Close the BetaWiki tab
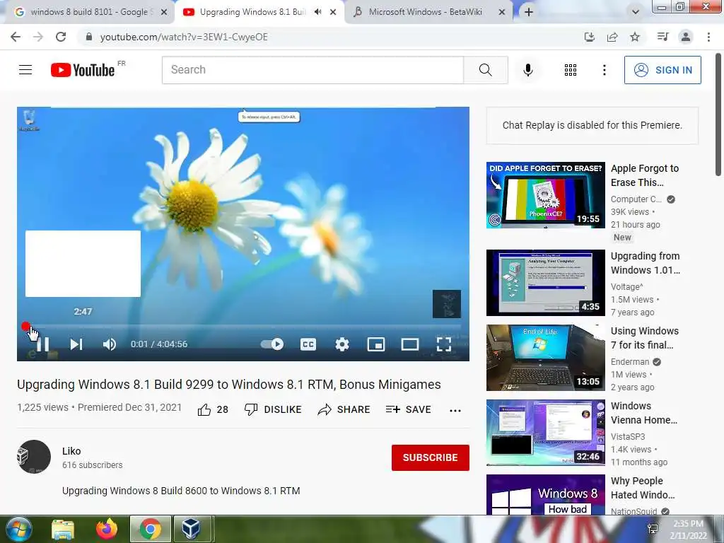This screenshot has width=724, height=543. [502, 13]
